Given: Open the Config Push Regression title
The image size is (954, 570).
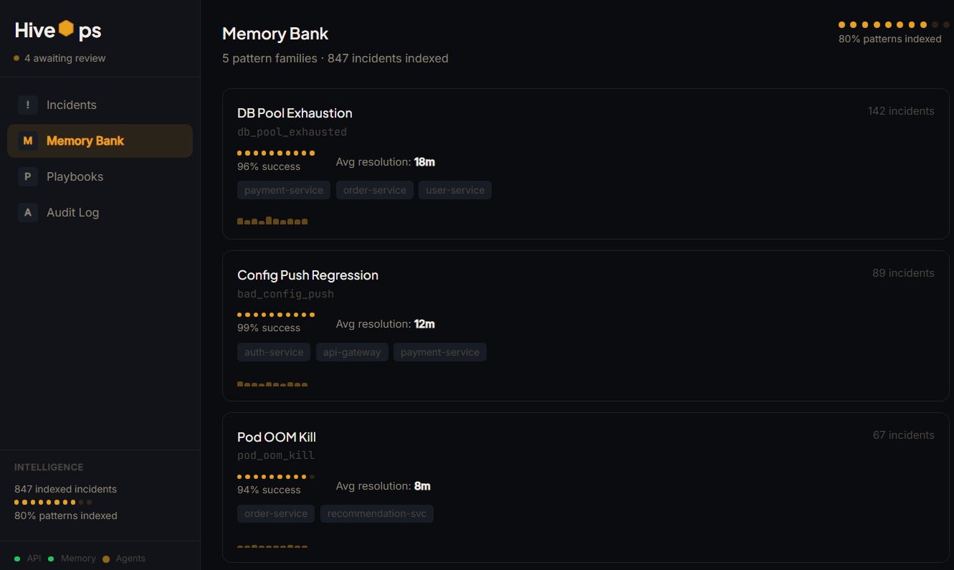Looking at the screenshot, I should point(307,275).
